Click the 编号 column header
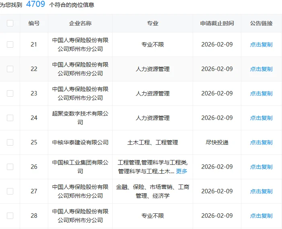Viewport: 282px width, 229px height. 34,23
